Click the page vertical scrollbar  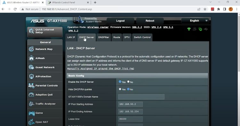coord(239,43)
